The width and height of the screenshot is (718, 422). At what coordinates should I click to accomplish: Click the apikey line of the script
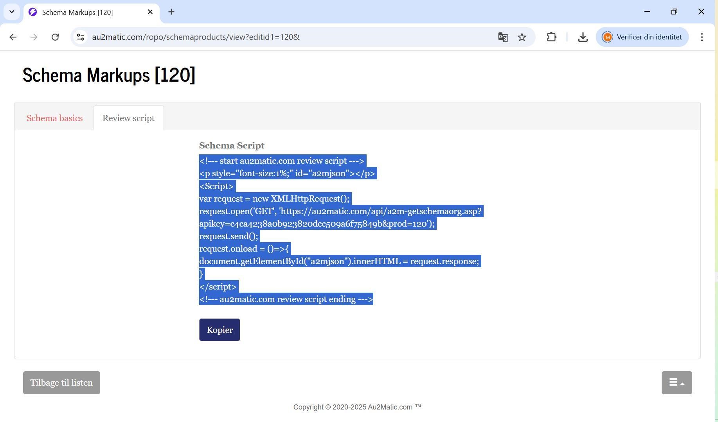(317, 224)
